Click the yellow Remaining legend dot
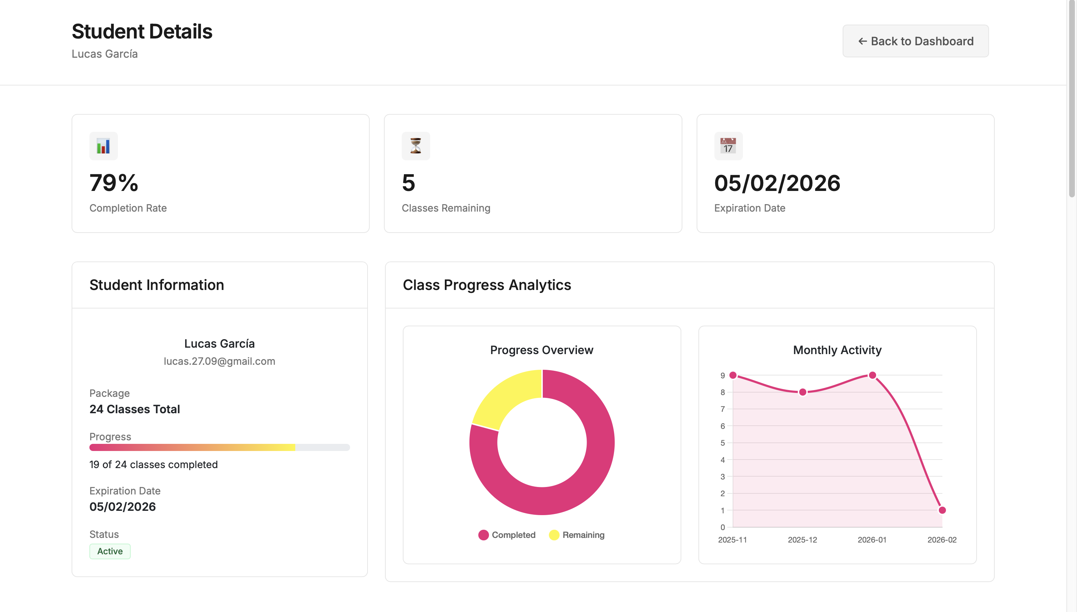Viewport: 1077px width, 612px height. [554, 535]
